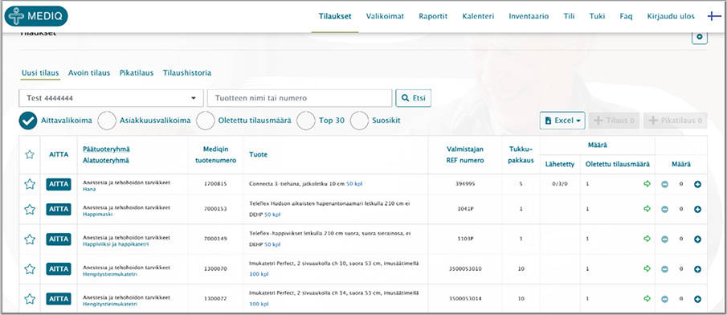This screenshot has width=727, height=315.
Task: Click green arrow in Connecta 3-tiehana row
Action: pos(647,184)
